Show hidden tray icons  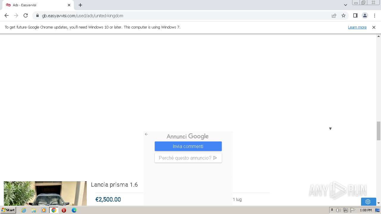[x=332, y=210]
